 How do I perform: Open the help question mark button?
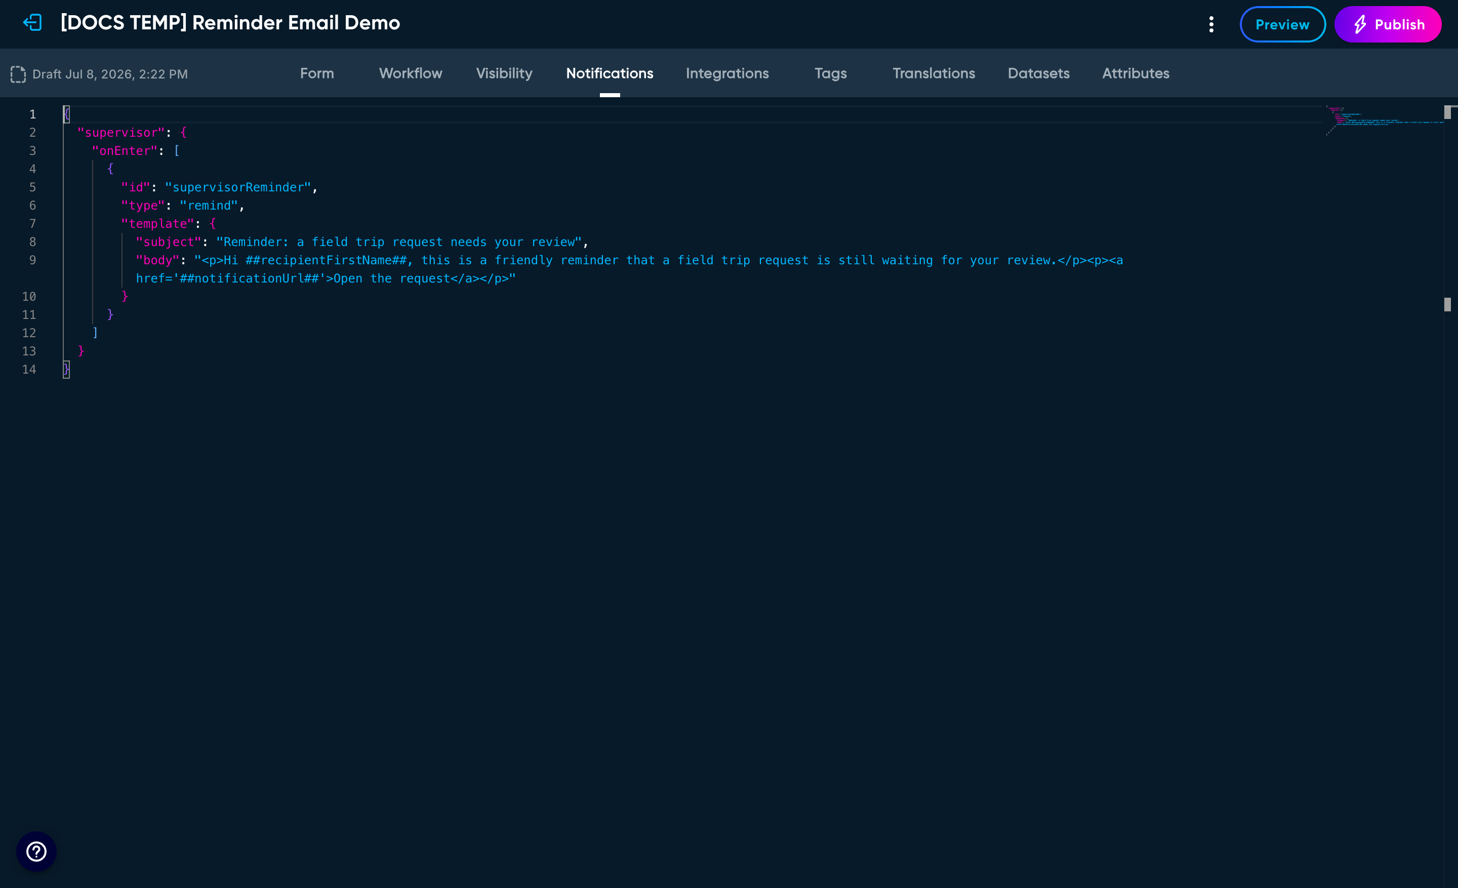point(36,852)
